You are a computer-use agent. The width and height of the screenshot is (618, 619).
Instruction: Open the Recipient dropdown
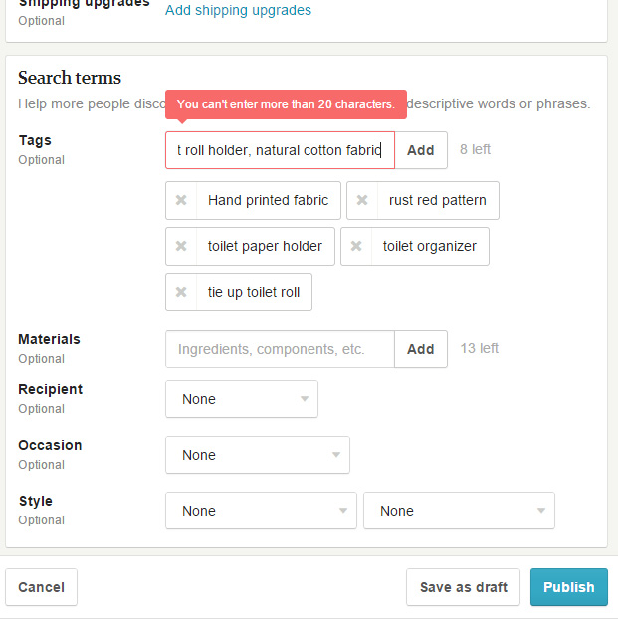(x=242, y=399)
